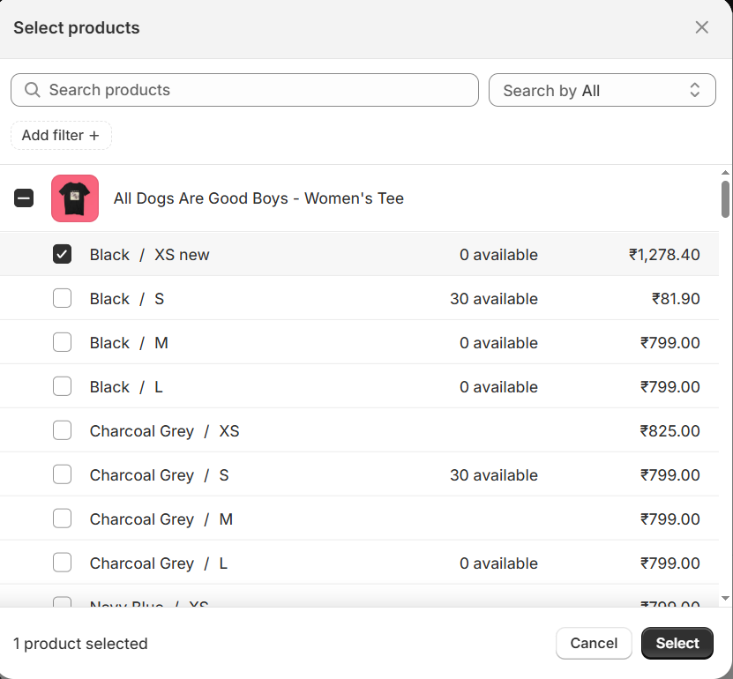Screen dimensions: 733x679
Task: Click the black t-shirt product thumbnail
Action: click(75, 198)
